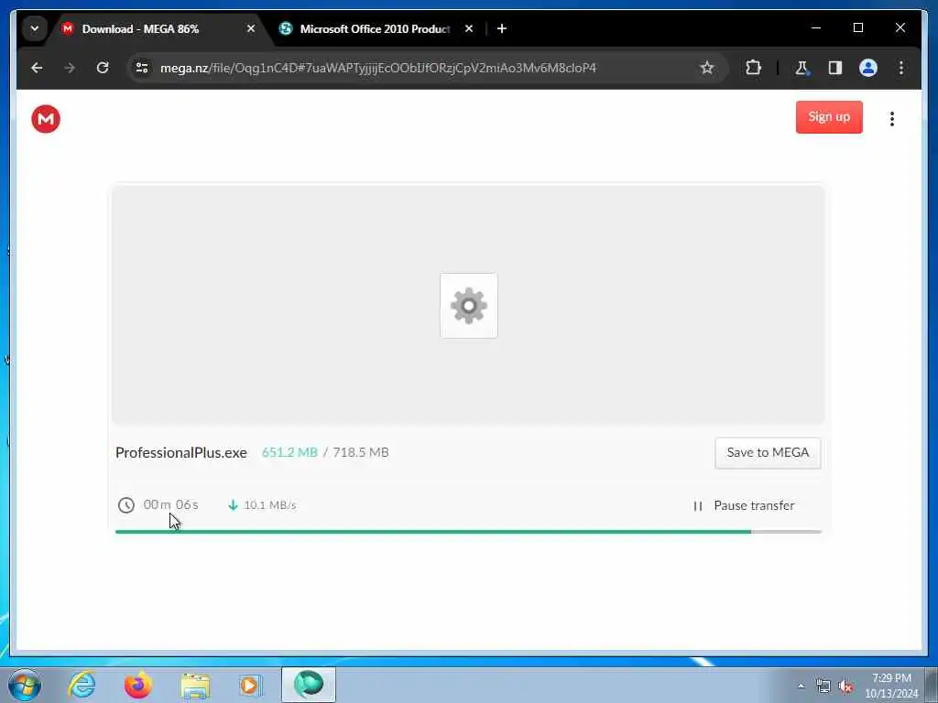Go back to previous page

(37, 68)
